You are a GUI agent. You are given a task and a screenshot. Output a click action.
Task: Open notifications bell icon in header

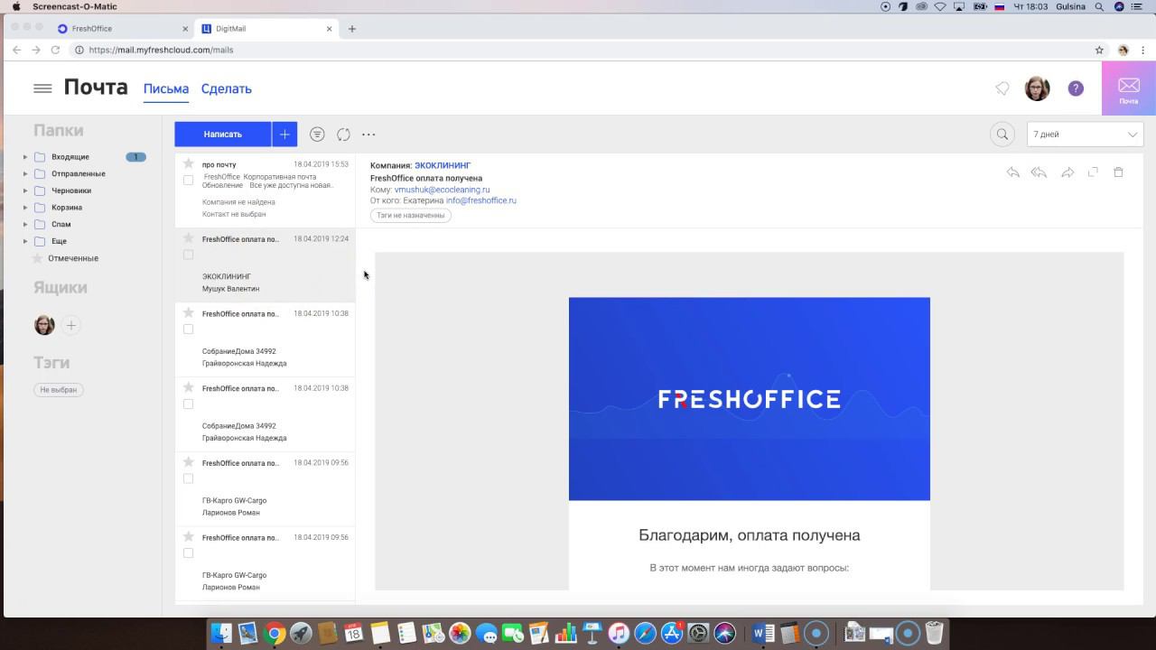point(1002,88)
